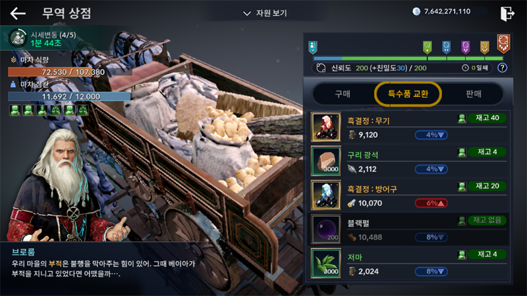Tap the 흑결정 : 무기 item icon
Image resolution: width=527 pixels, height=296 pixels.
325,127
